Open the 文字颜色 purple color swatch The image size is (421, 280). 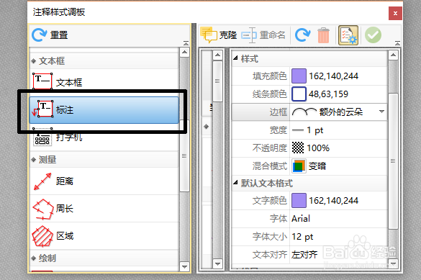pyautogui.click(x=299, y=201)
